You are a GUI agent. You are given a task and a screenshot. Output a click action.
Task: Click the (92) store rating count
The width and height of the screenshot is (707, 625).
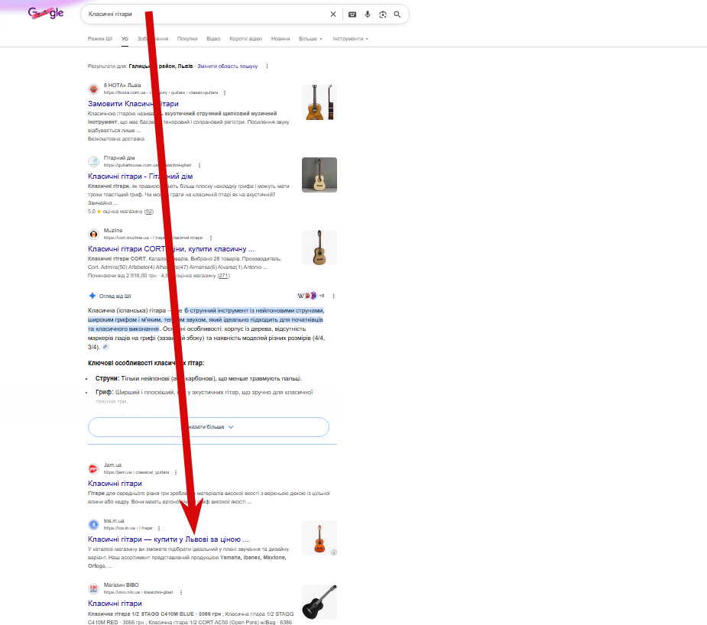click(x=149, y=212)
